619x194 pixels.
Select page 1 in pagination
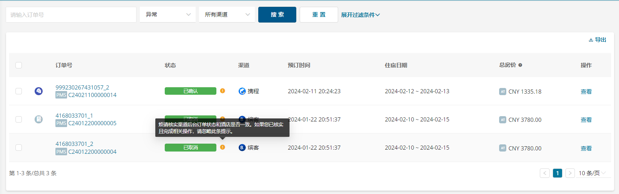pos(558,173)
